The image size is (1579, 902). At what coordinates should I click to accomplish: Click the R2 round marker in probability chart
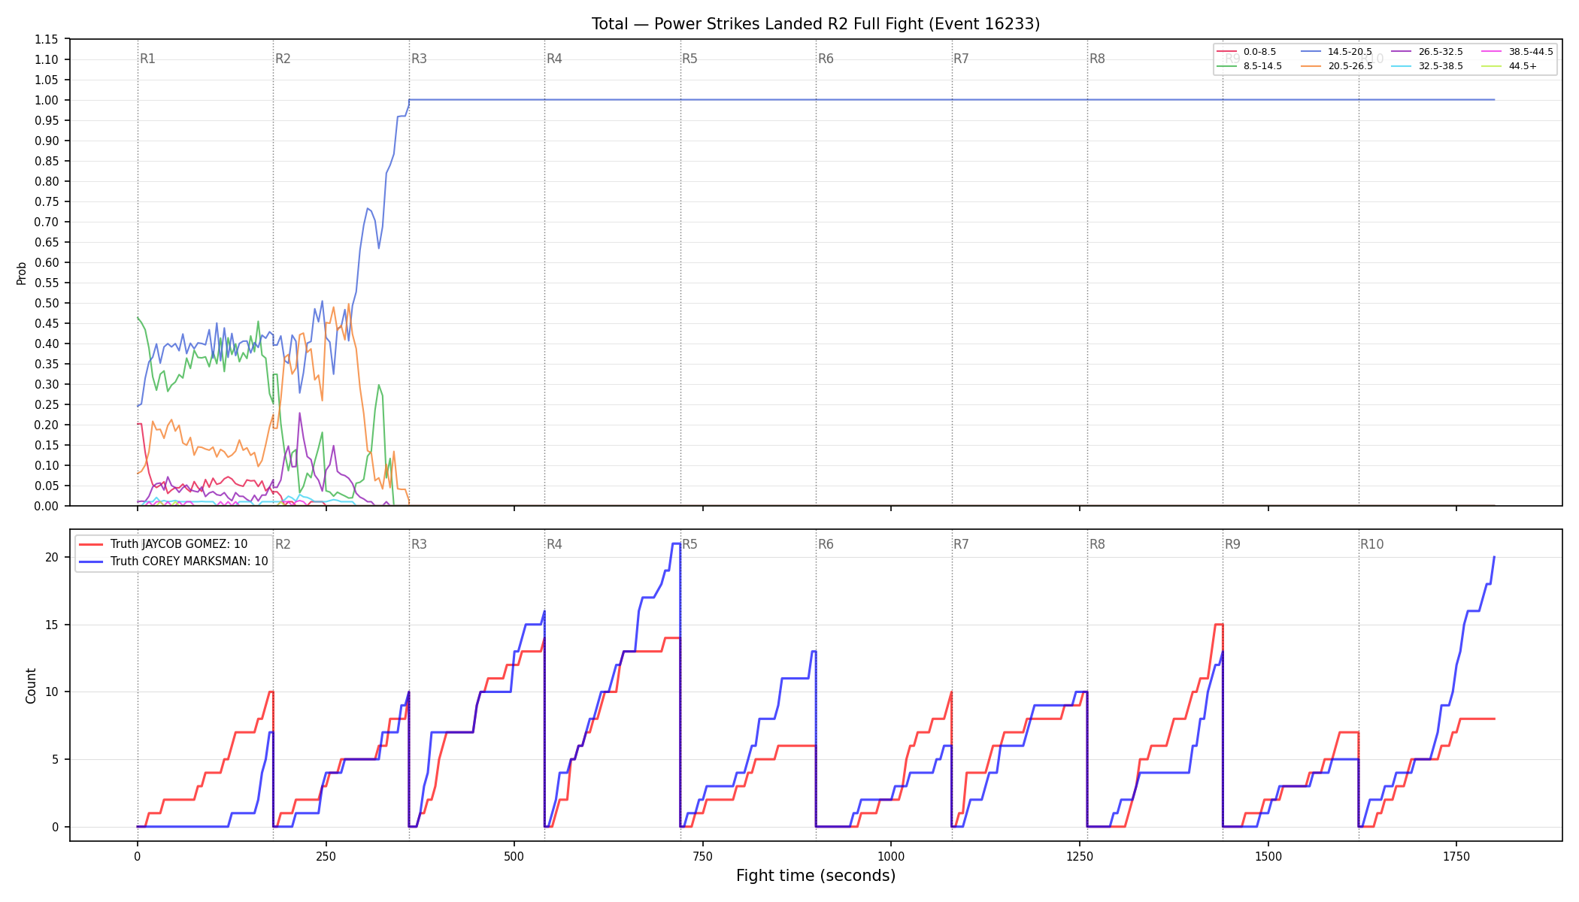[283, 59]
